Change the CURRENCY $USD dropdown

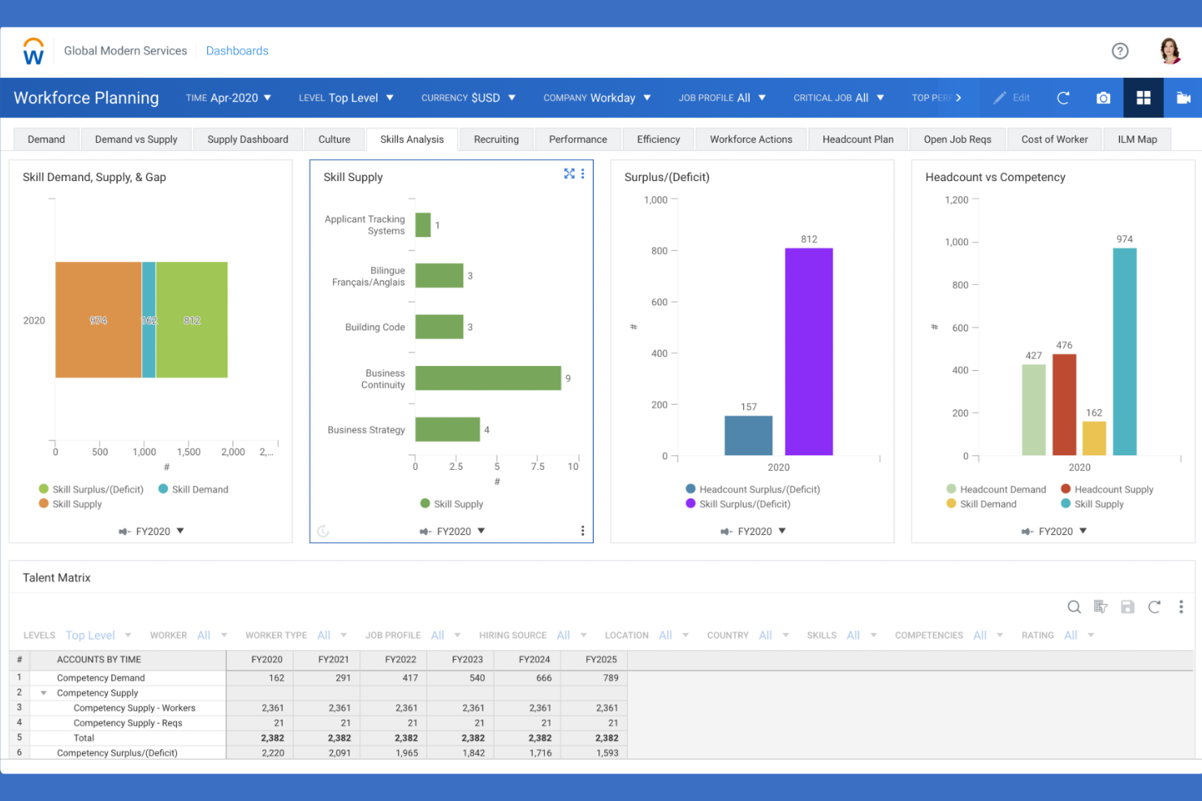click(x=469, y=97)
